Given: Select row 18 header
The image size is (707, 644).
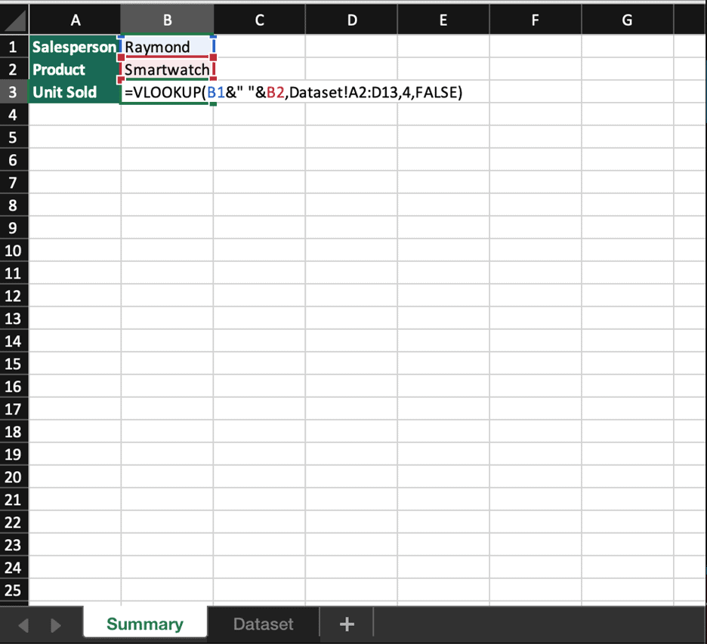Looking at the screenshot, I should pos(14,432).
